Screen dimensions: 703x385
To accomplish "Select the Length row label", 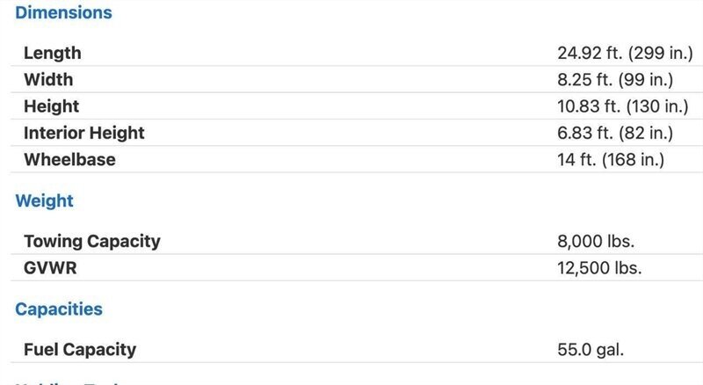I will (53, 53).
